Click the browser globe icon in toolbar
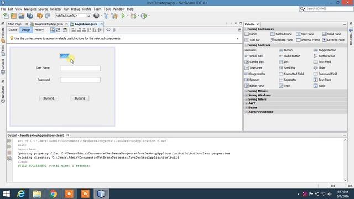The width and height of the screenshot is (354, 199). pos(96,15)
